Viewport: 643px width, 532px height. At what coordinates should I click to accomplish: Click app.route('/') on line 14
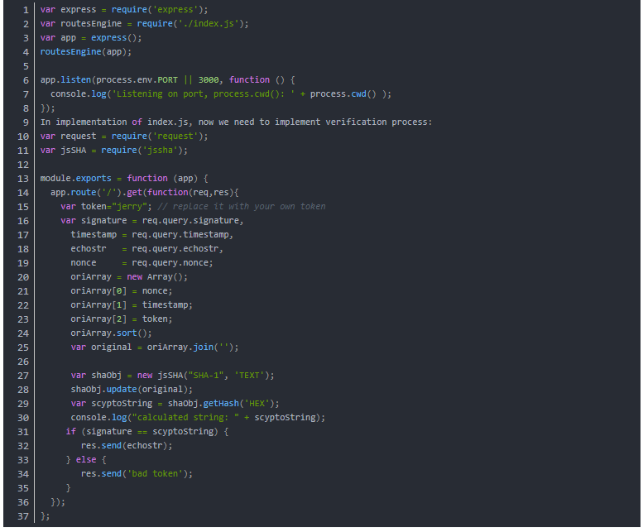point(86,192)
